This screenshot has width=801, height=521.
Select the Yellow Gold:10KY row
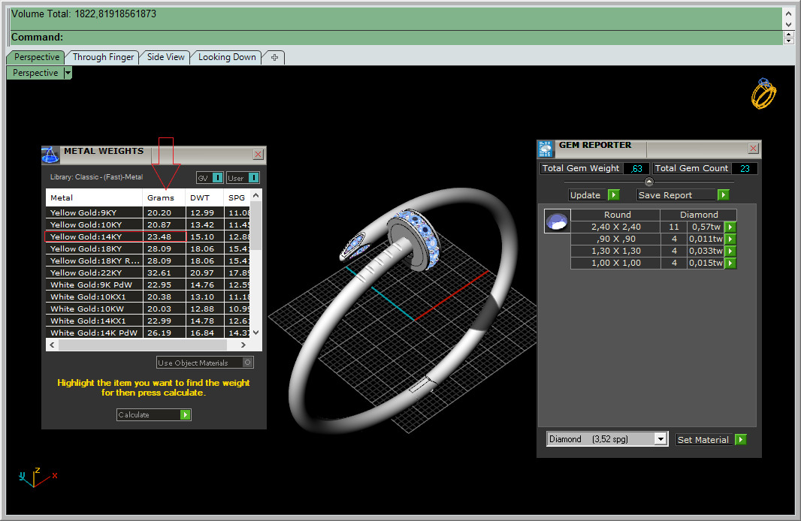click(148, 224)
